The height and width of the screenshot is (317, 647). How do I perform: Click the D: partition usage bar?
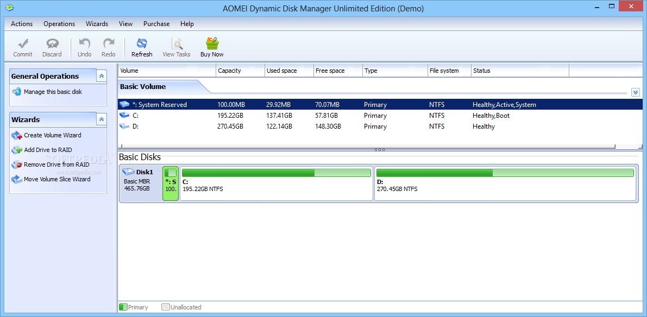[505, 173]
